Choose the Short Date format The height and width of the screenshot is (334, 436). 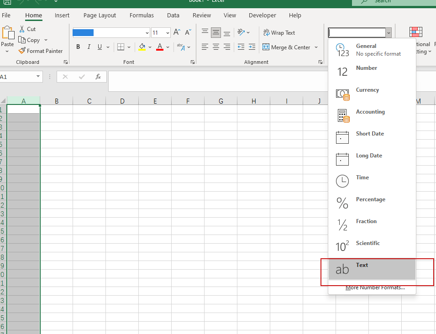pyautogui.click(x=372, y=137)
